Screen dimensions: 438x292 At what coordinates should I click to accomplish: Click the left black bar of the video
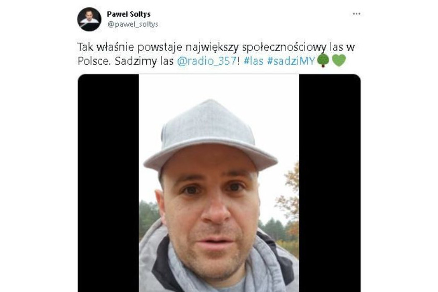108,183
